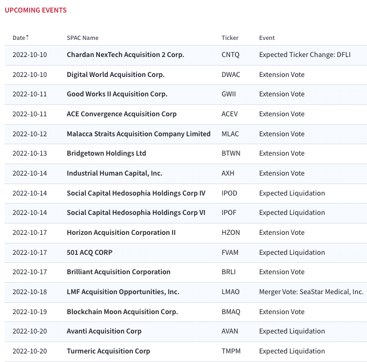Select ticker MLAC
This screenshot has height=362, width=367.
(x=231, y=134)
